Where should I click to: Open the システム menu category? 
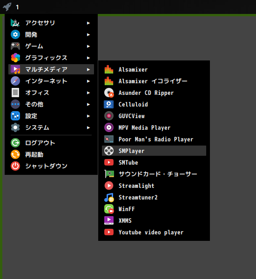click(x=51, y=127)
